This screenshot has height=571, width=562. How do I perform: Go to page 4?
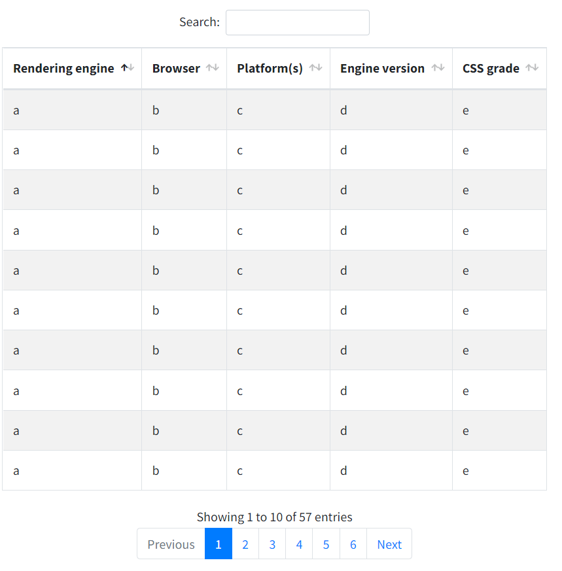click(299, 544)
